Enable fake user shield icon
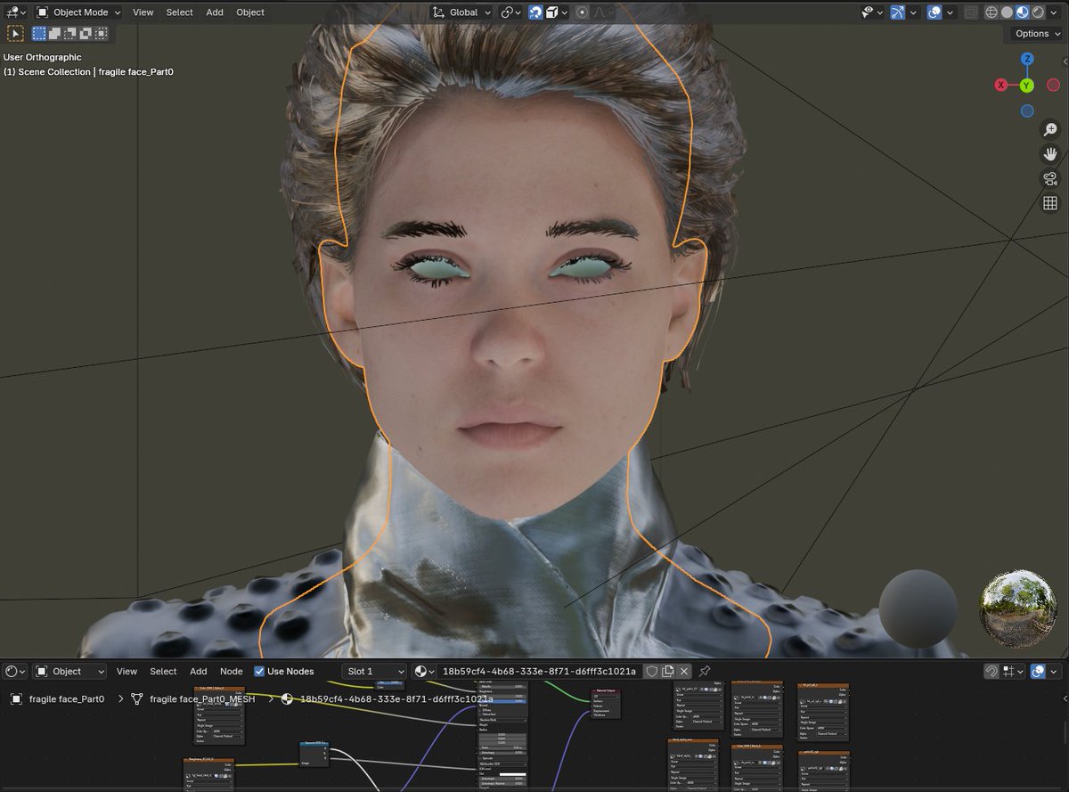The image size is (1069, 792). pos(651,671)
